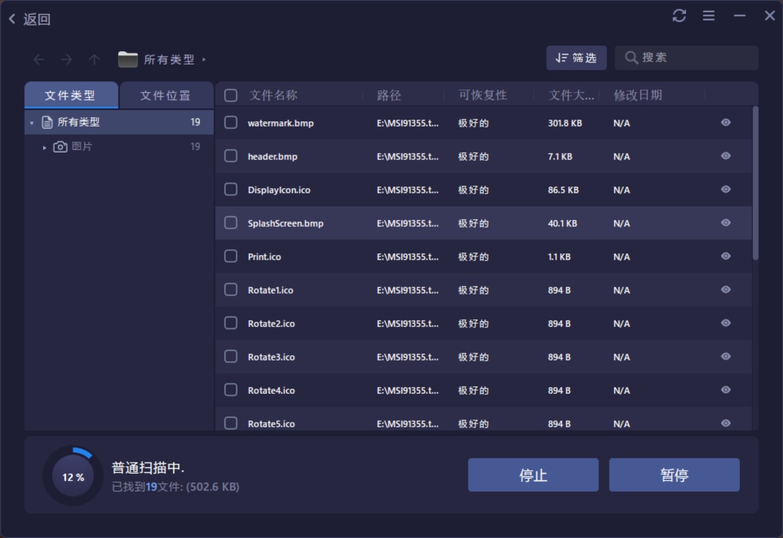Check the Rotate3.ico checkbox

point(231,356)
